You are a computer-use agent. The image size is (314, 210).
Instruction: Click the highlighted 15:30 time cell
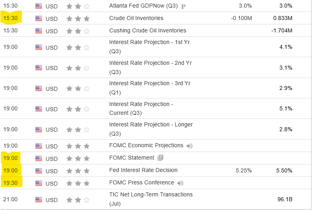[10, 18]
